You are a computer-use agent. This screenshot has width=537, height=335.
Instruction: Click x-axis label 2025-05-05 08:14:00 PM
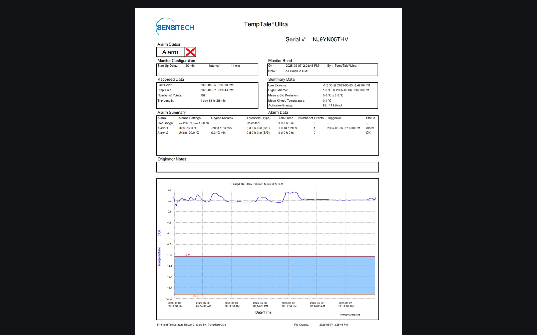[x=175, y=305]
